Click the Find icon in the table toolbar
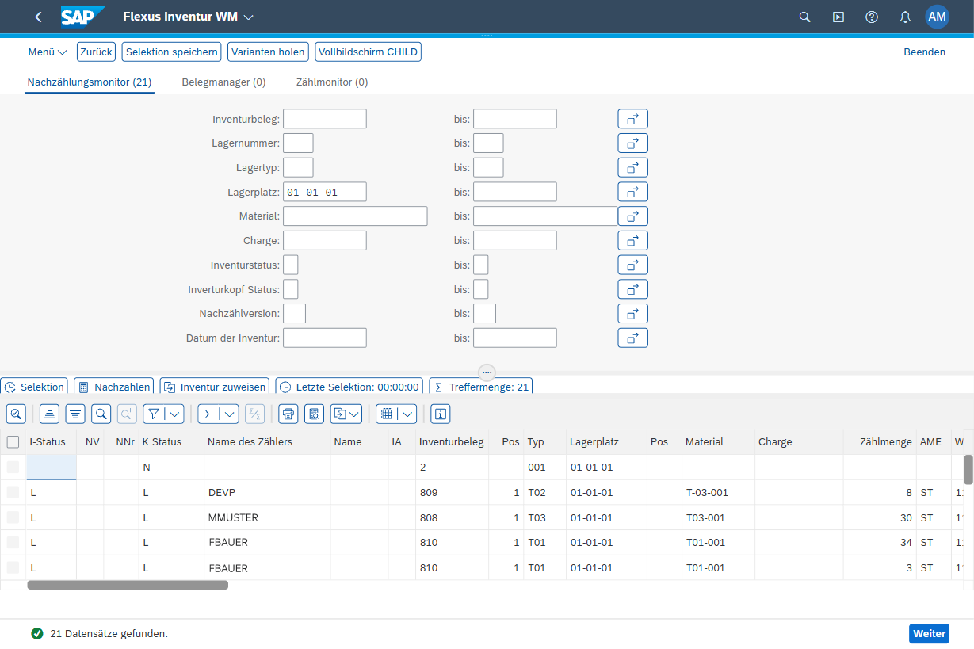 [101, 414]
